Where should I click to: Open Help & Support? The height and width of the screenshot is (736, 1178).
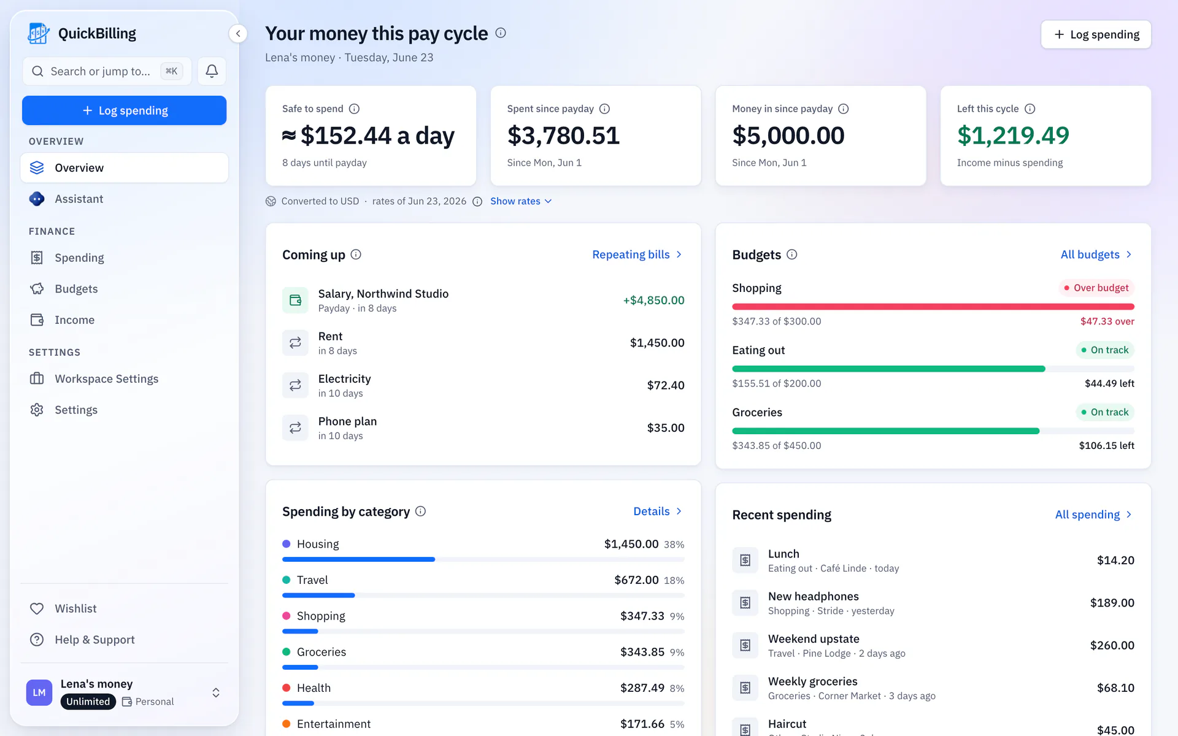(124, 640)
